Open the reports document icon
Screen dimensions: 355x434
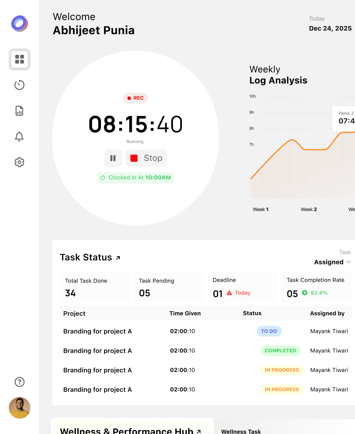pyautogui.click(x=19, y=111)
